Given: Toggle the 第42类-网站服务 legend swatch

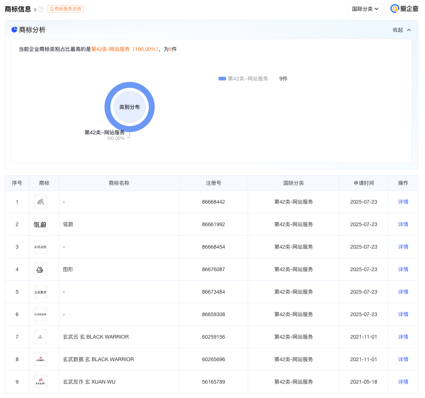Looking at the screenshot, I should coord(222,79).
